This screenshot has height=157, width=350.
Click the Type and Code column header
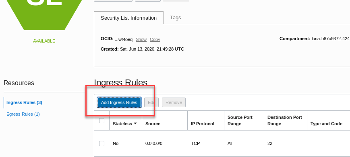pyautogui.click(x=326, y=124)
